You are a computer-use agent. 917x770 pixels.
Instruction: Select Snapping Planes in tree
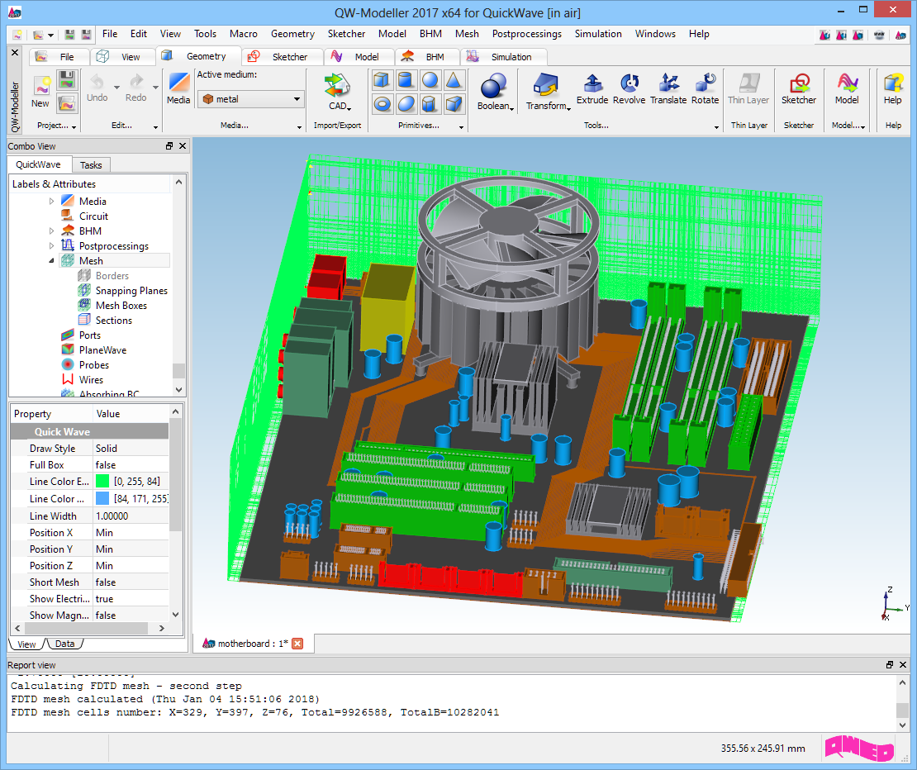click(131, 291)
